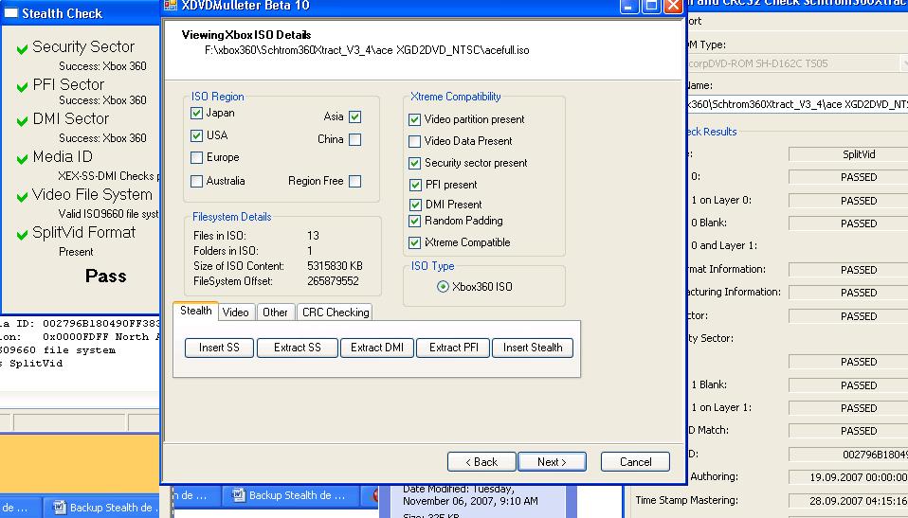908x518 pixels.
Task: Switch to the Video tab
Action: 235,312
